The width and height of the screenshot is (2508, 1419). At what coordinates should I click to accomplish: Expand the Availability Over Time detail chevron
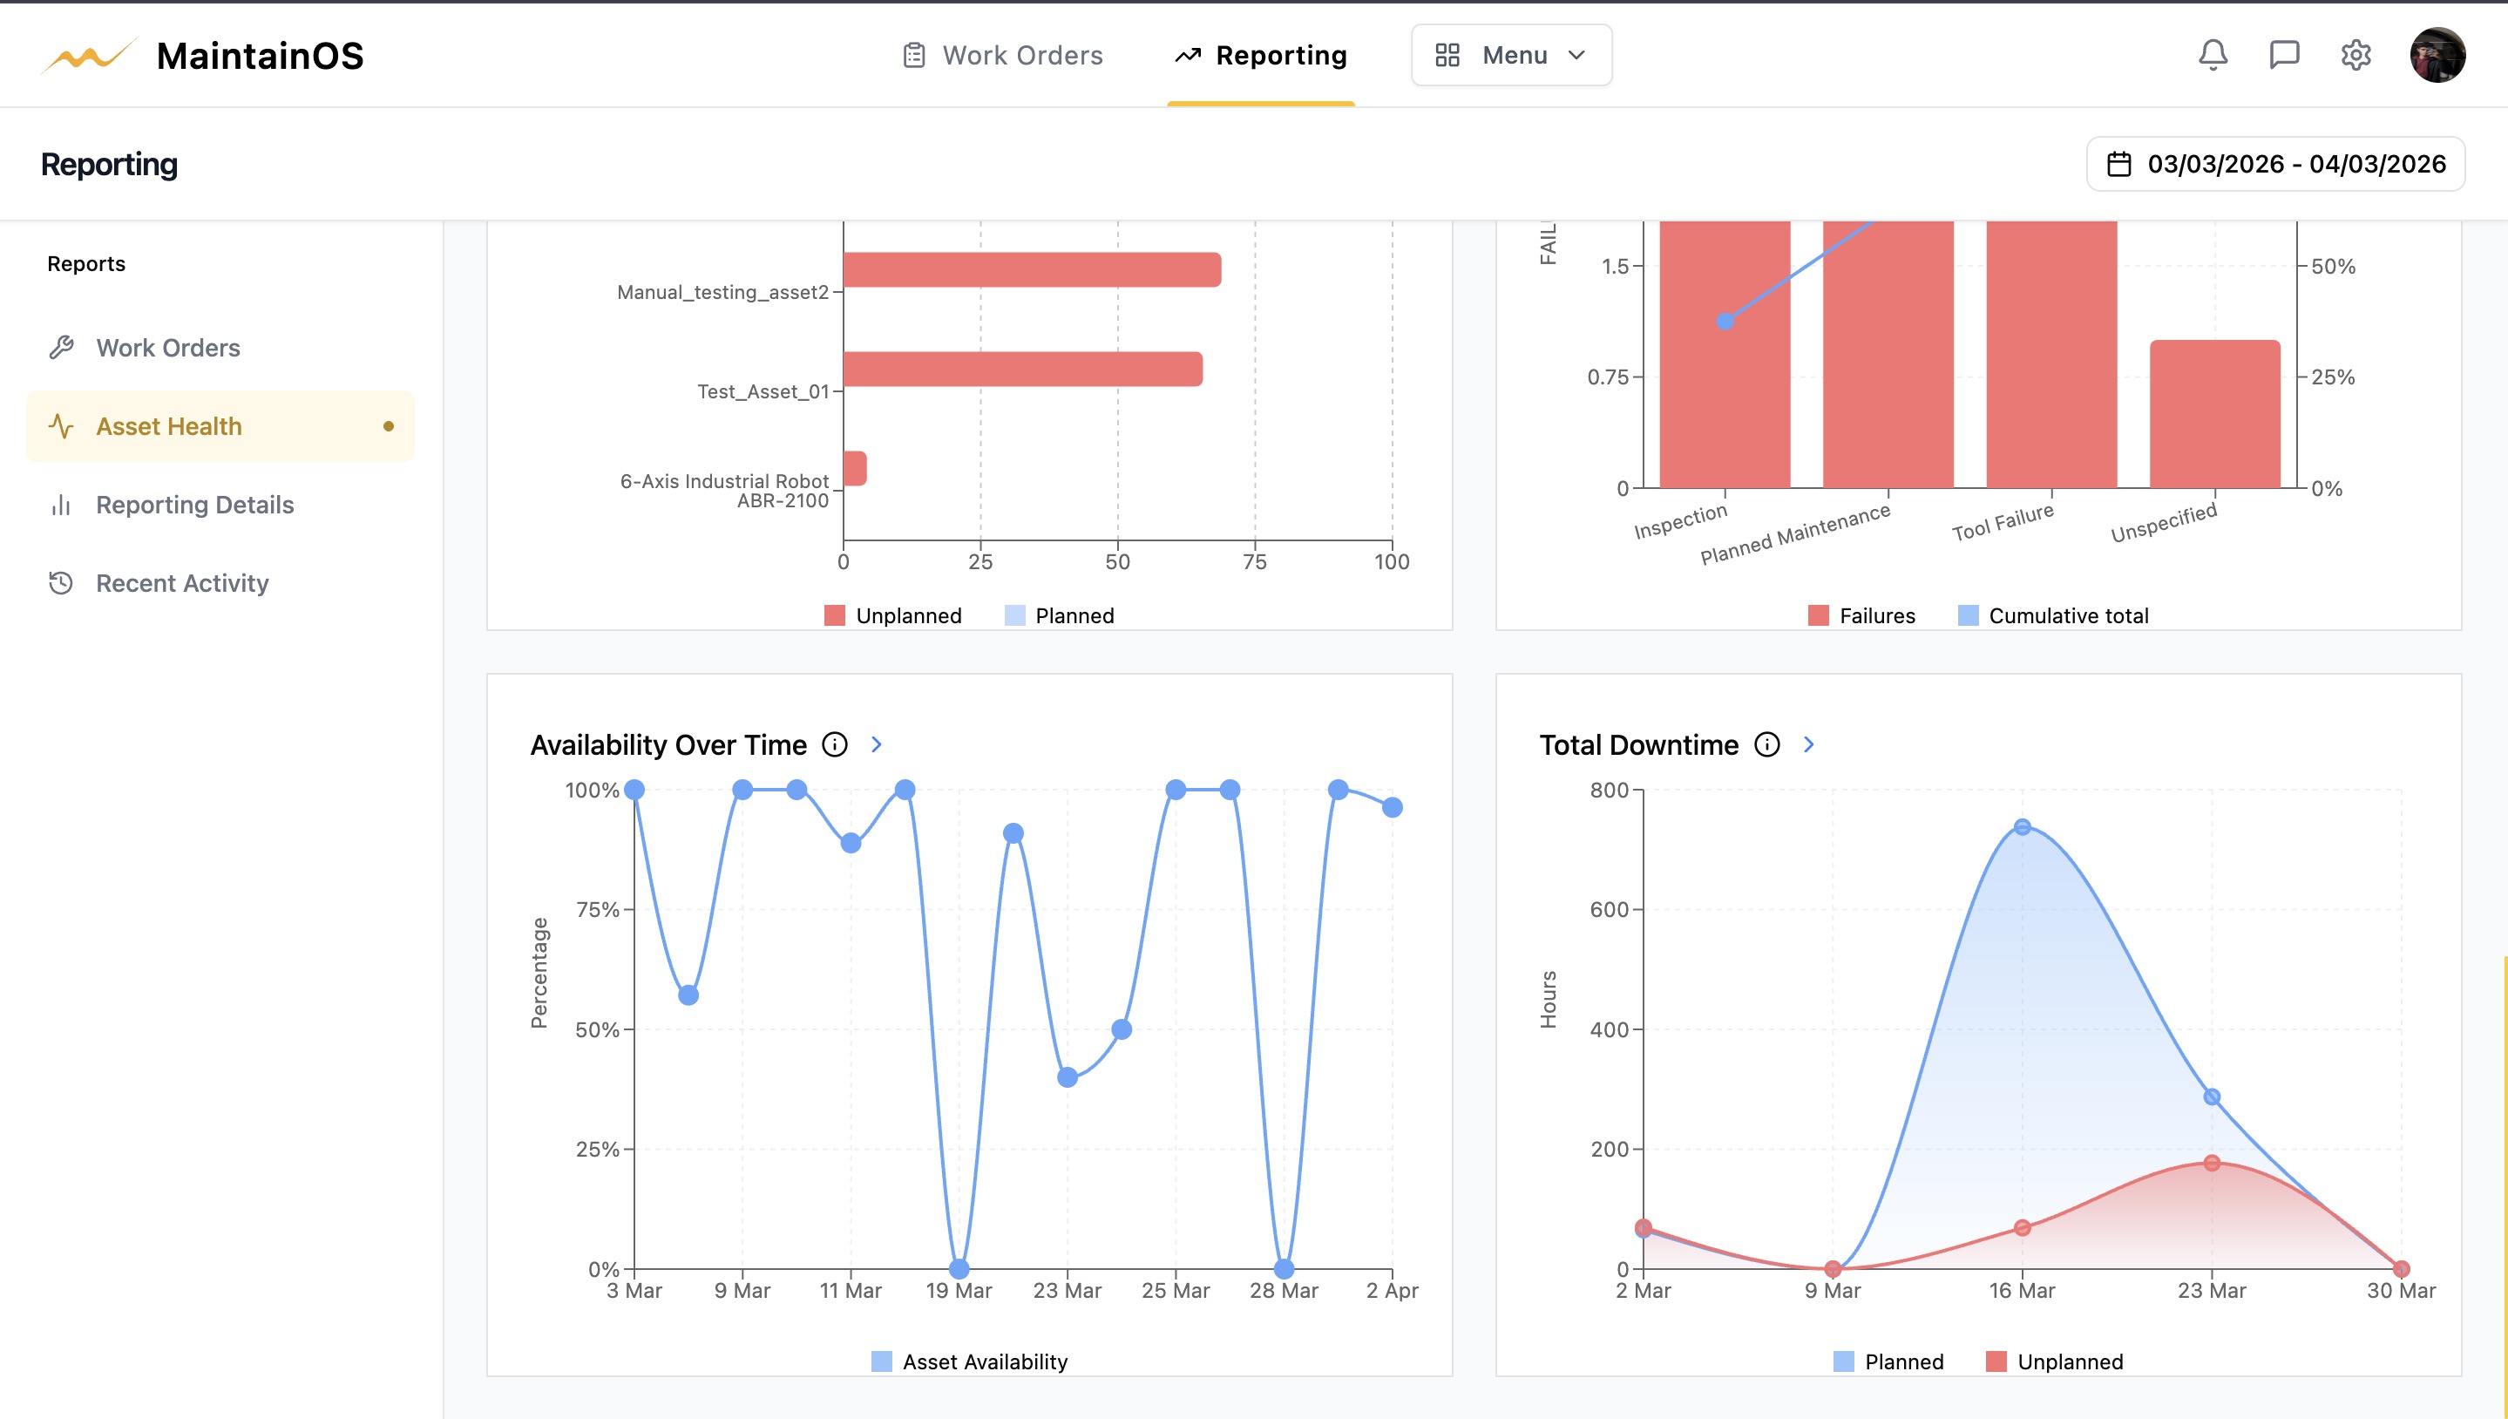pos(876,743)
